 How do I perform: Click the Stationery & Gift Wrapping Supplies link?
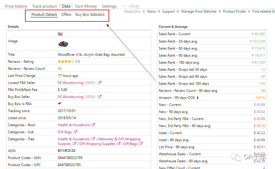point(119,139)
